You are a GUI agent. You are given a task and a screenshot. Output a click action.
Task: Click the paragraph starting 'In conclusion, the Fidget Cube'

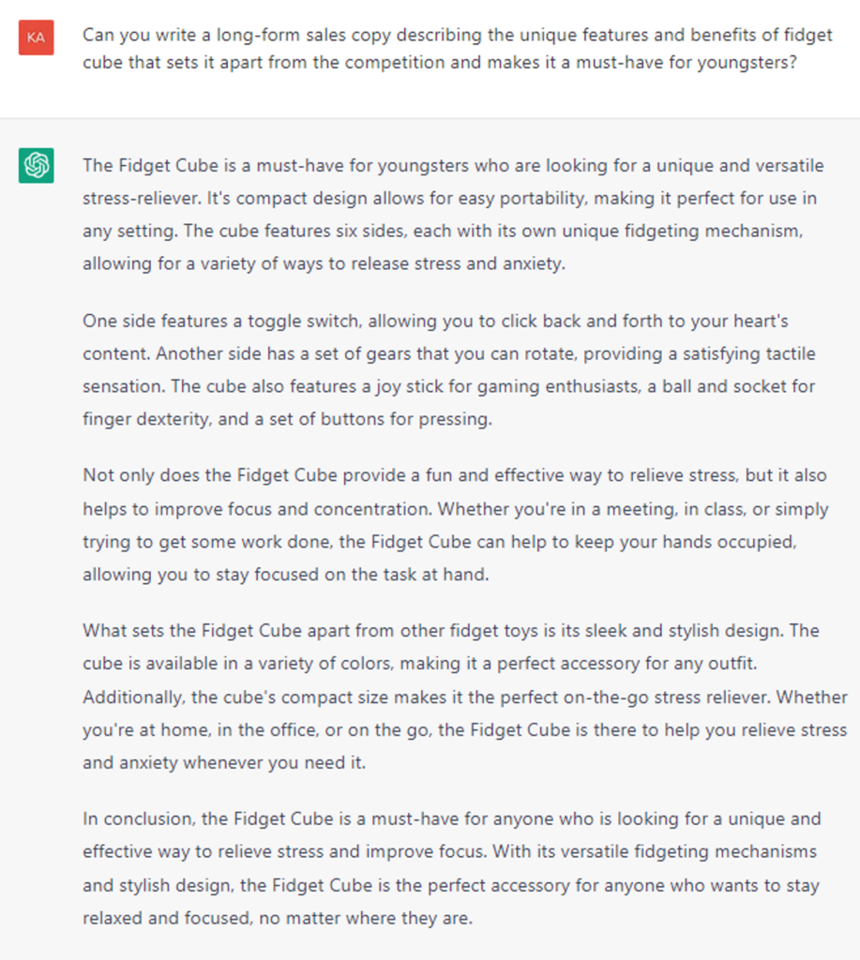click(x=451, y=868)
